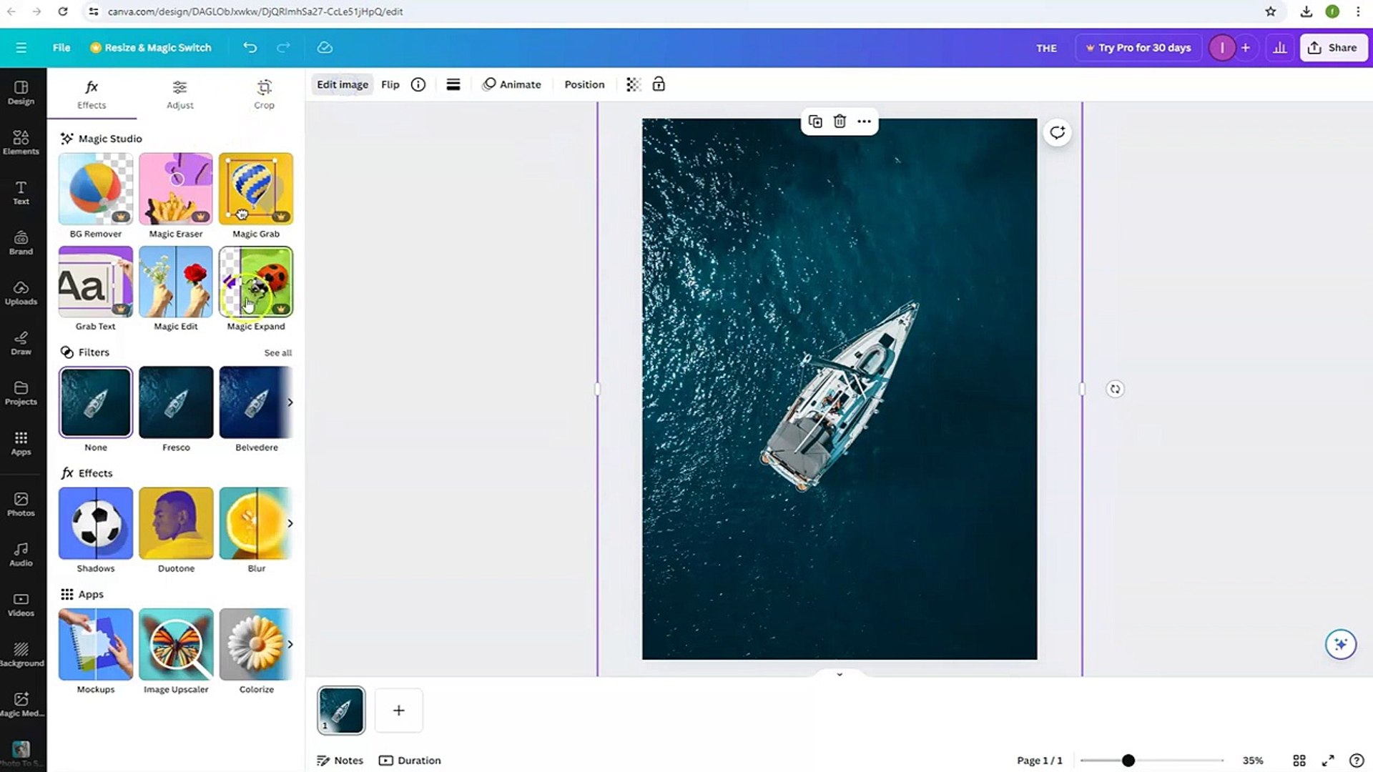
Task: Click the Try Pro for 30 days button
Action: click(x=1138, y=47)
